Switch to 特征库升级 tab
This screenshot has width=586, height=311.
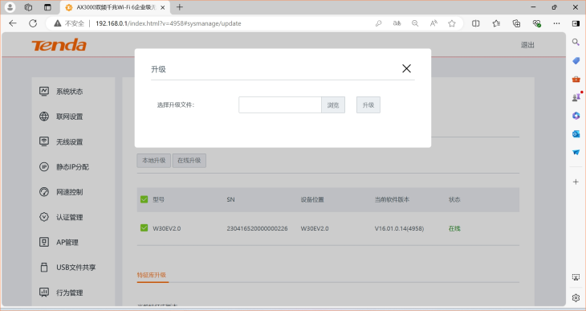pyautogui.click(x=152, y=275)
